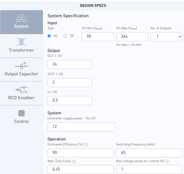Click the Estimated Efficiency input field

click(x=80, y=153)
